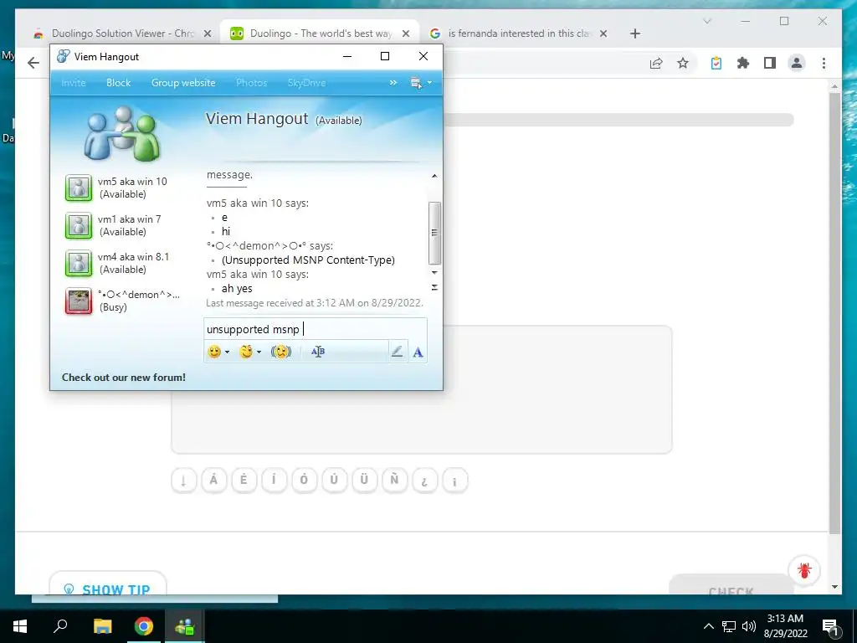Click the Messenger icon in taskbar

point(185,626)
